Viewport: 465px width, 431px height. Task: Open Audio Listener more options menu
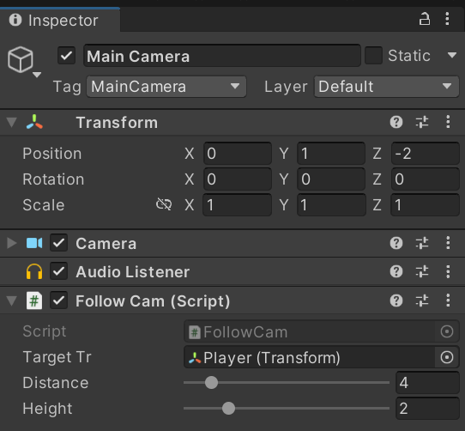(448, 271)
